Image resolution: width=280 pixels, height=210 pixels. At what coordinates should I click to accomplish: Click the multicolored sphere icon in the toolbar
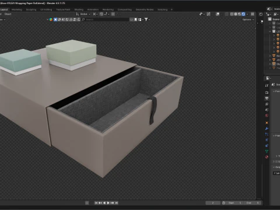[51, 19]
